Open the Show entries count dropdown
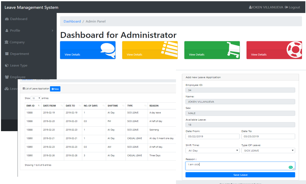 36,98
